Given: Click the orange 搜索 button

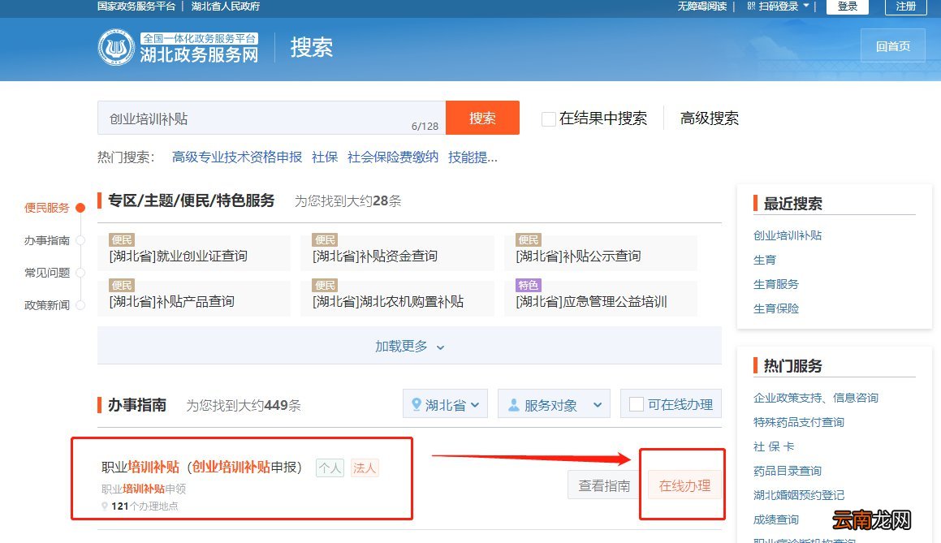Looking at the screenshot, I should [x=482, y=118].
